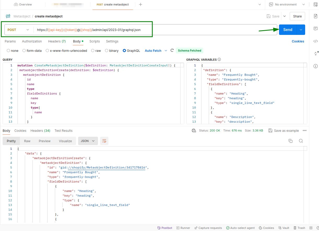Open the No environment selector

pos(287,4)
